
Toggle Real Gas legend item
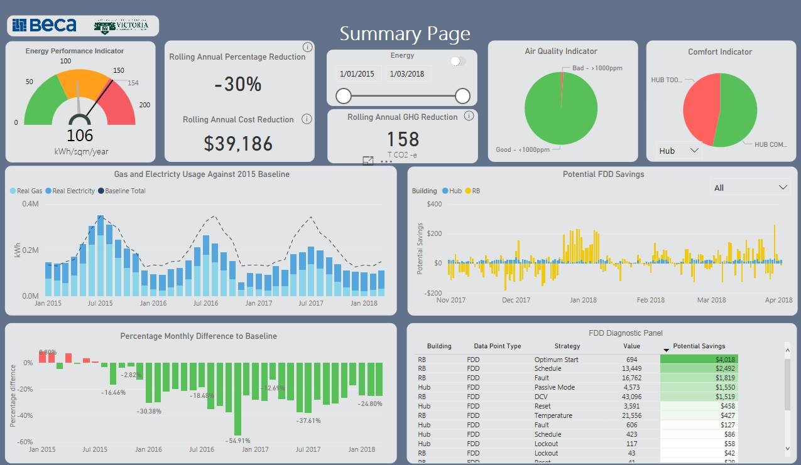click(26, 191)
